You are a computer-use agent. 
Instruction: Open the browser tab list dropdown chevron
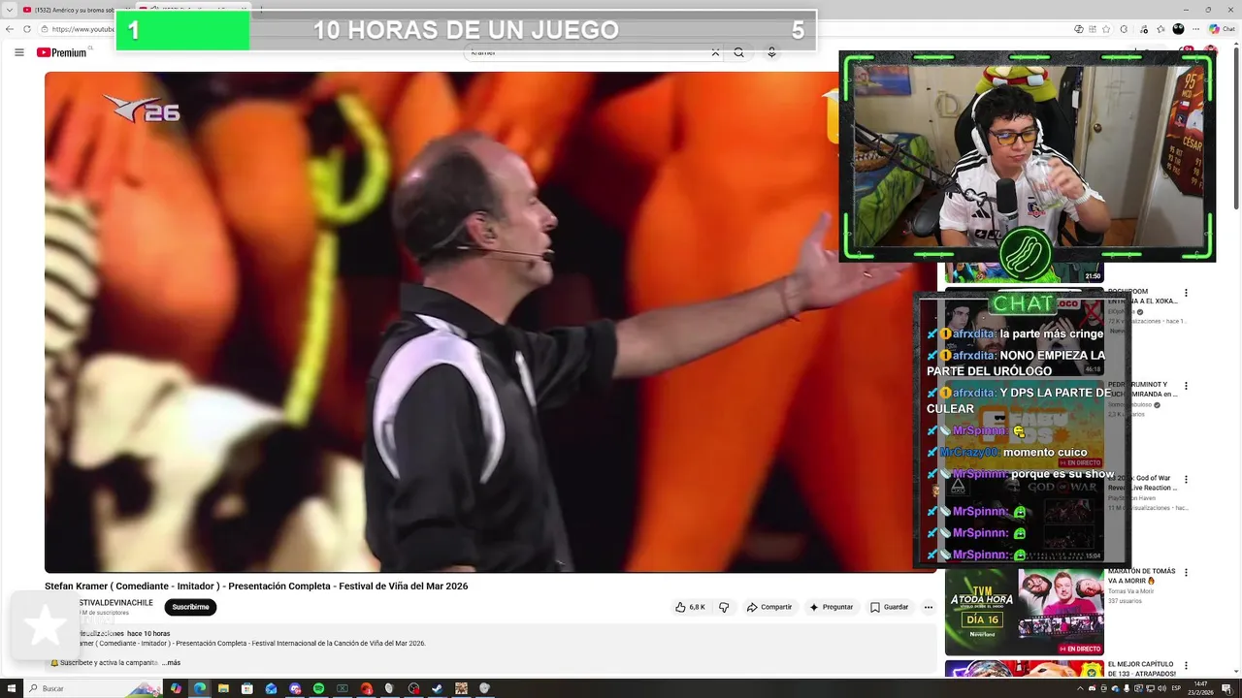[x=9, y=10]
